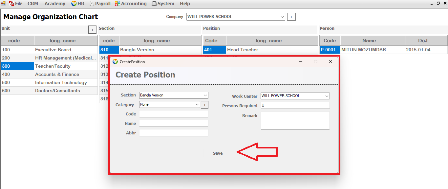This screenshot has width=448, height=189.
Task: Open the Accounting menu
Action: [x=131, y=4]
